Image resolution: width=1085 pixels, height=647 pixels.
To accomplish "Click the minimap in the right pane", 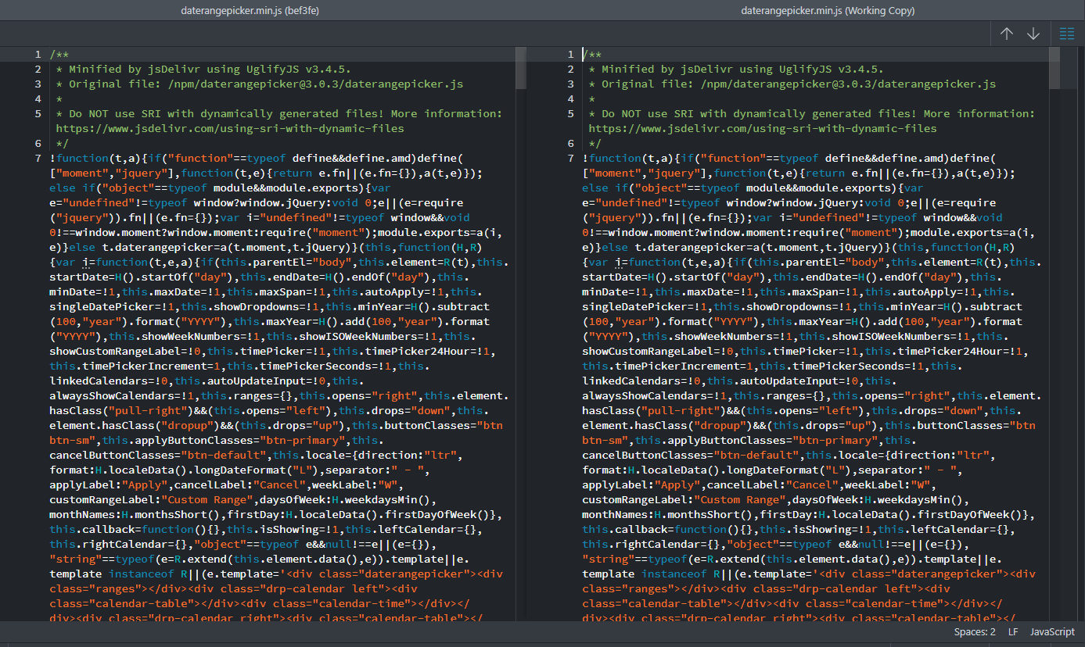I will 1054,70.
